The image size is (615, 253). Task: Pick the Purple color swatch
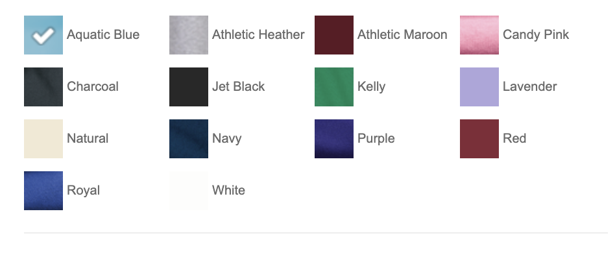click(x=334, y=139)
